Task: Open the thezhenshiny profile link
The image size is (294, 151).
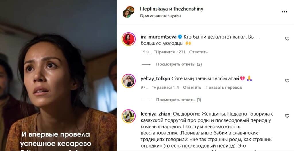Action: [188, 9]
